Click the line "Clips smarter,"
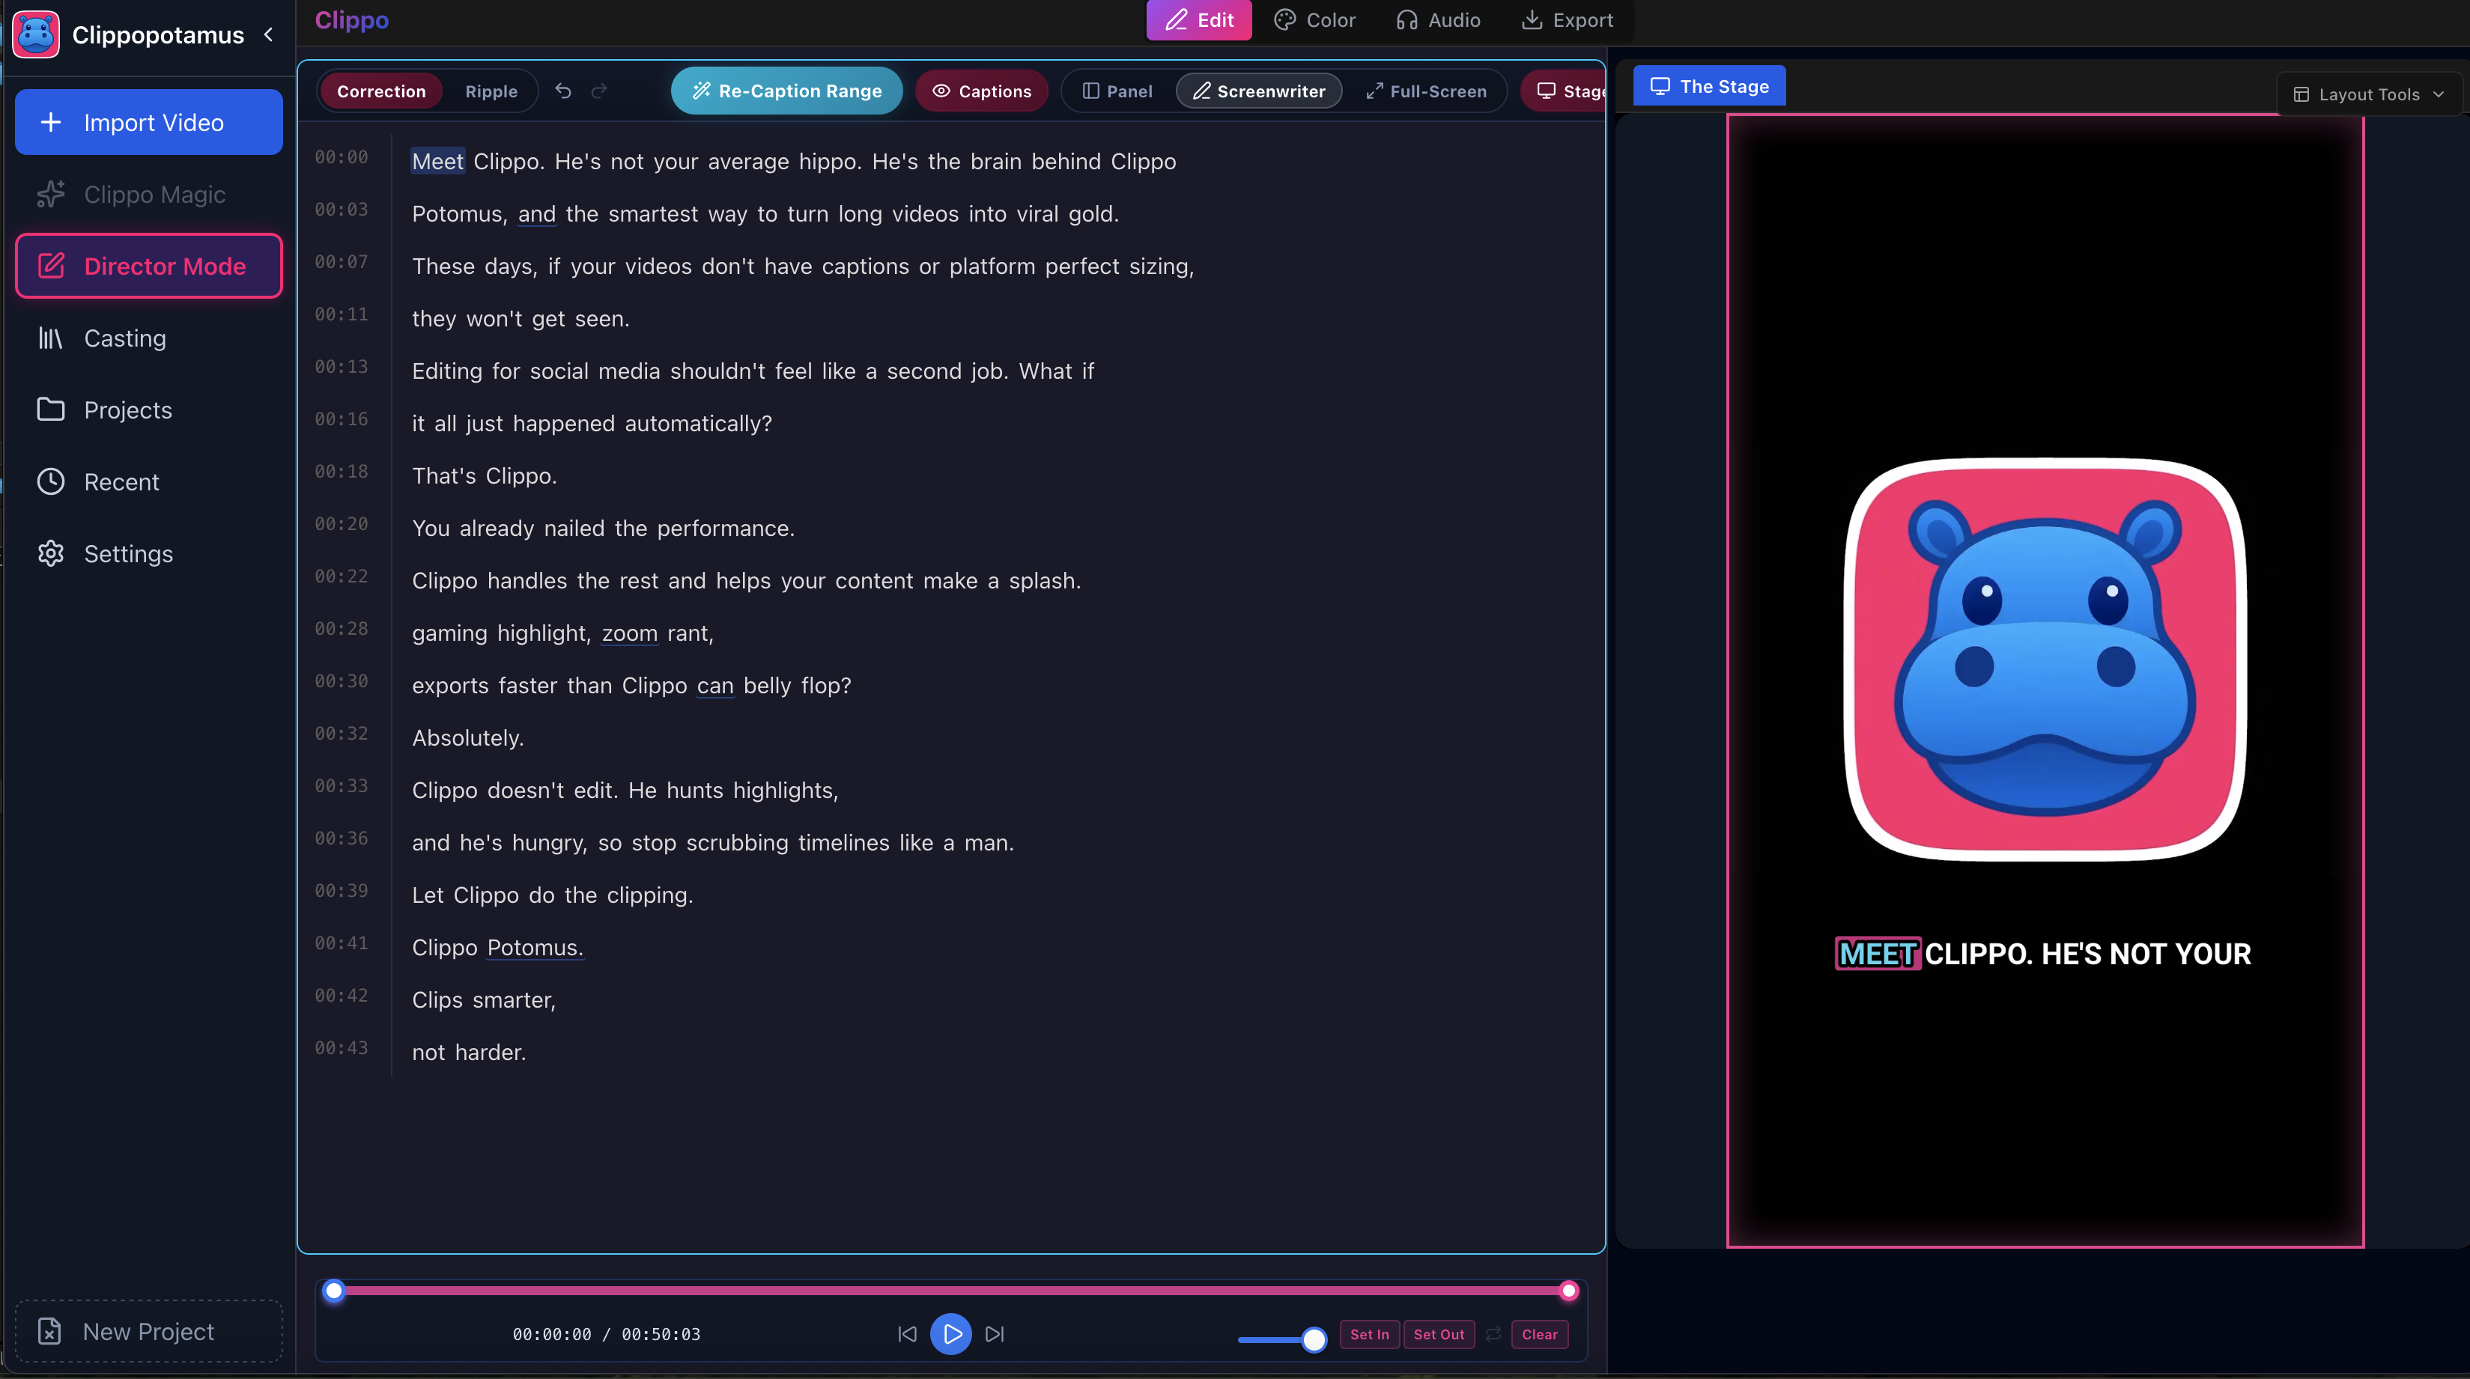The image size is (2470, 1379). (483, 1000)
